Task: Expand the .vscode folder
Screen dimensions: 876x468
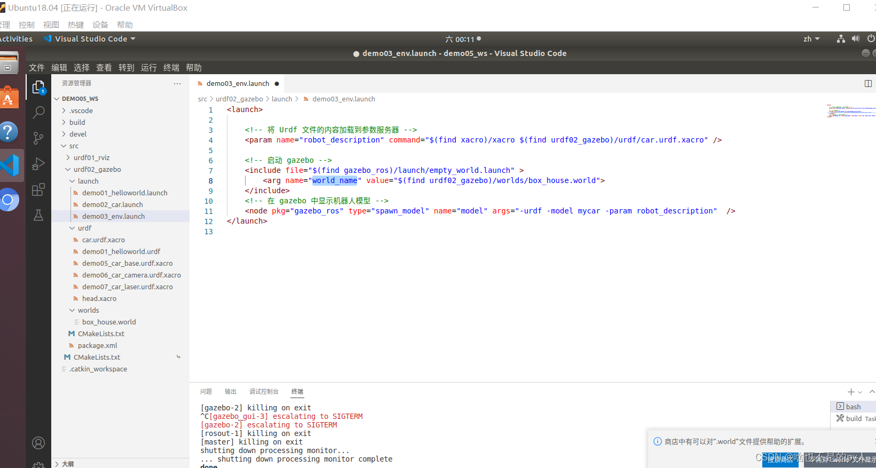Action: tap(120, 110)
